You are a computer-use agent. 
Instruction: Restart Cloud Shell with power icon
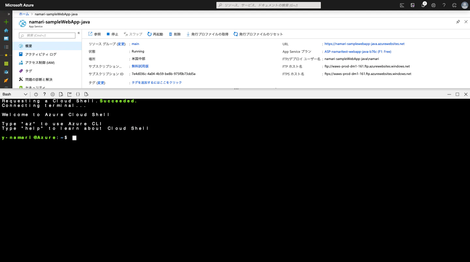pyautogui.click(x=36, y=94)
